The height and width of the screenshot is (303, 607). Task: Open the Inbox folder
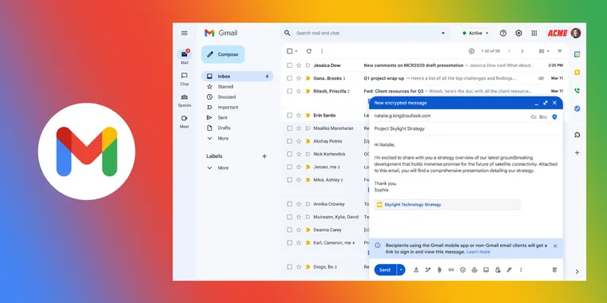coord(237,77)
